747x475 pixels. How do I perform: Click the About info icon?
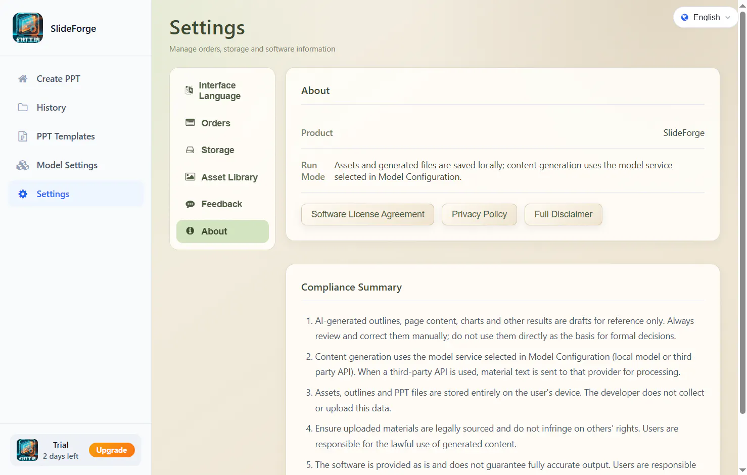pyautogui.click(x=190, y=231)
